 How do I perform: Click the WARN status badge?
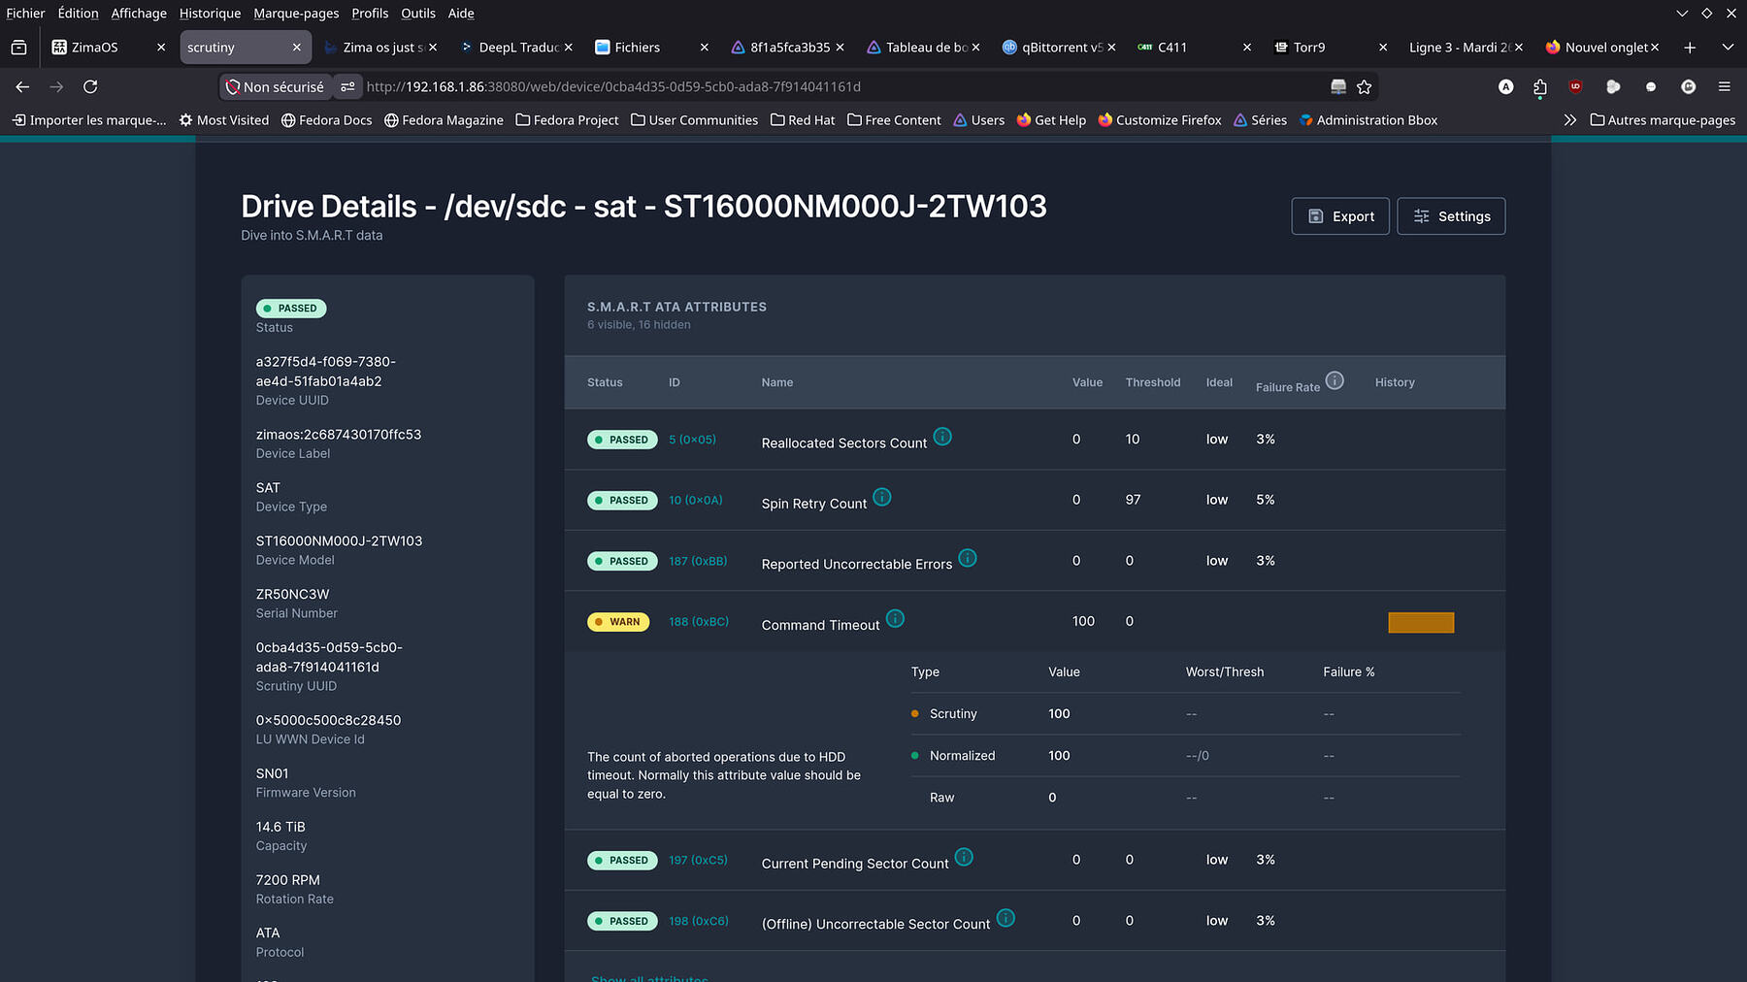click(618, 622)
